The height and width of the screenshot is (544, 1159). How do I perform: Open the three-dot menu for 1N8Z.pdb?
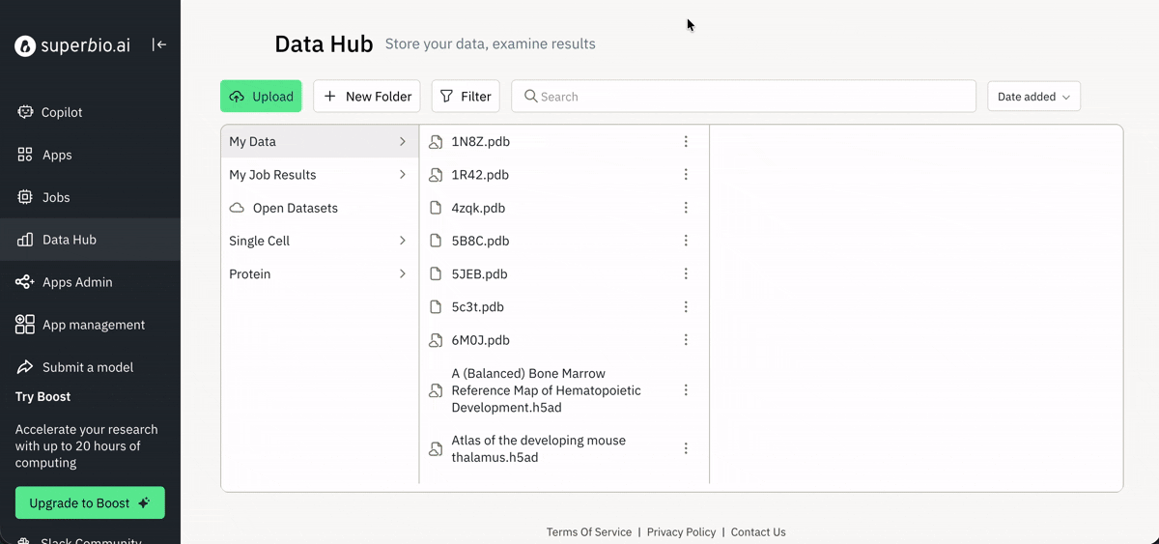(686, 142)
